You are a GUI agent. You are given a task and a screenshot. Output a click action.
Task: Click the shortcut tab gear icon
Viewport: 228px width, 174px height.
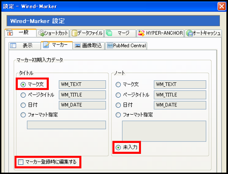41,33
